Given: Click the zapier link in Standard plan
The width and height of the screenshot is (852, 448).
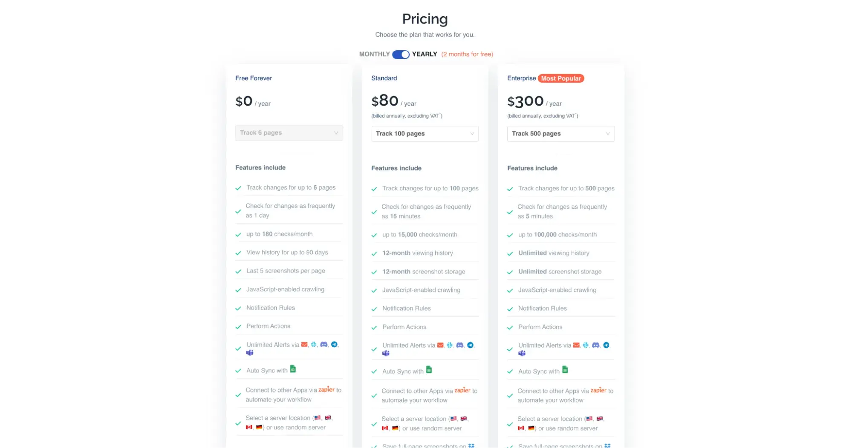Looking at the screenshot, I should [462, 390].
